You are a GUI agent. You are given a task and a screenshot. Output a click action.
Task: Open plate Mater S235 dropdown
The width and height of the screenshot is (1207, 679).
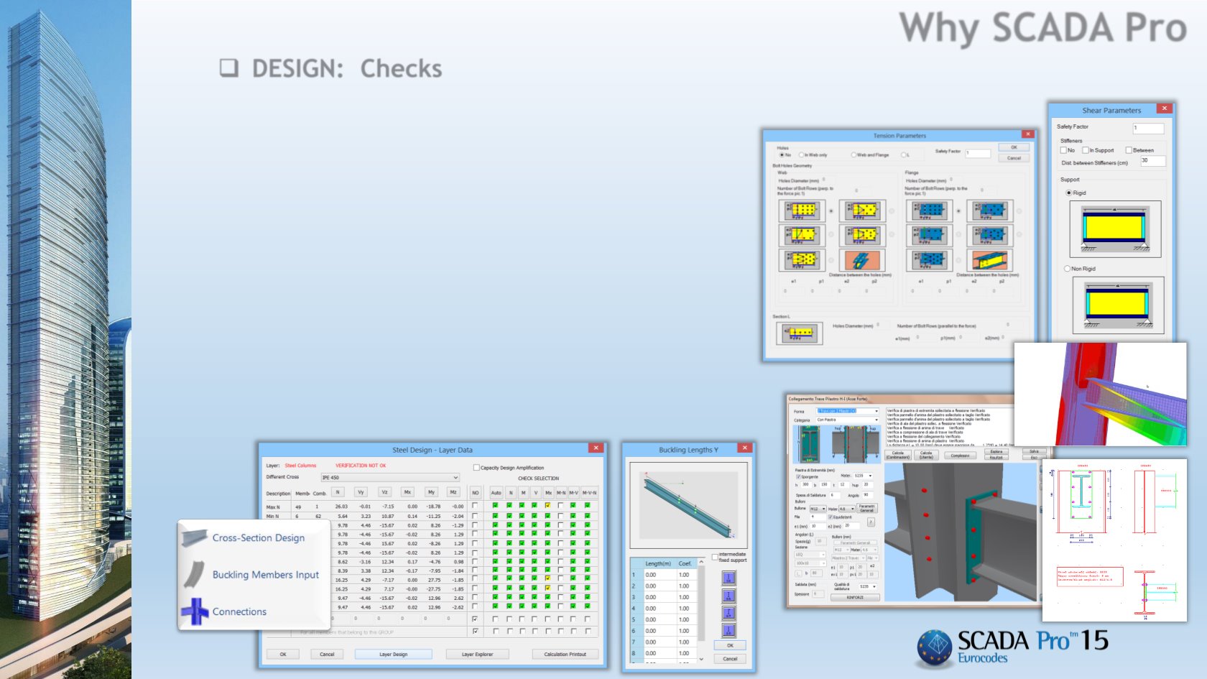(x=863, y=476)
